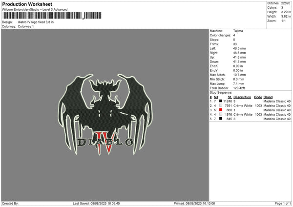293x207 pixels.
Task: Click the barcode below the worksheet title
Action: 52,16
